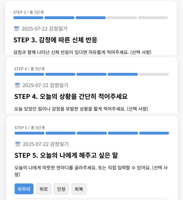
Task: Click the 'STEP 5 / 총 5단계' step label
Action: (29, 128)
